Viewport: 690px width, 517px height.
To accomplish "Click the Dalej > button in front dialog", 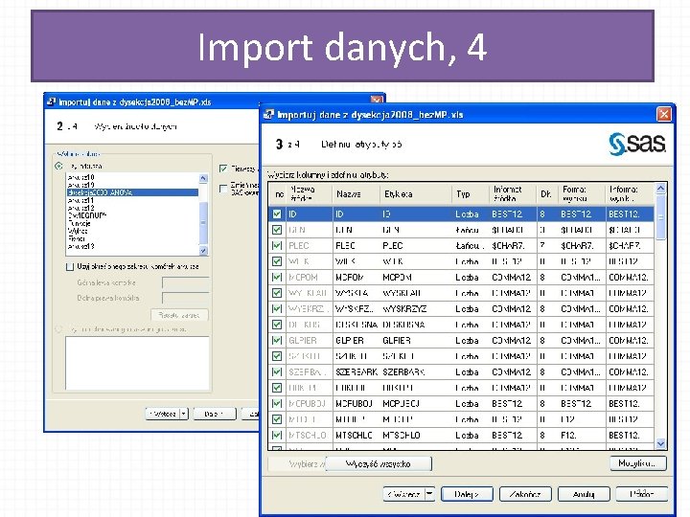I will coord(467,494).
